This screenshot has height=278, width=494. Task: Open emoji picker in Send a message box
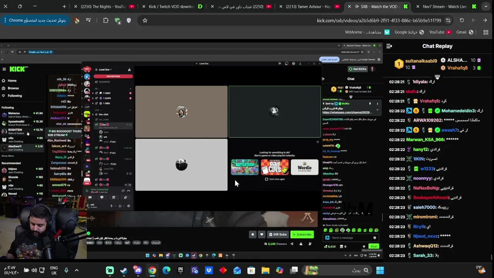point(374,238)
